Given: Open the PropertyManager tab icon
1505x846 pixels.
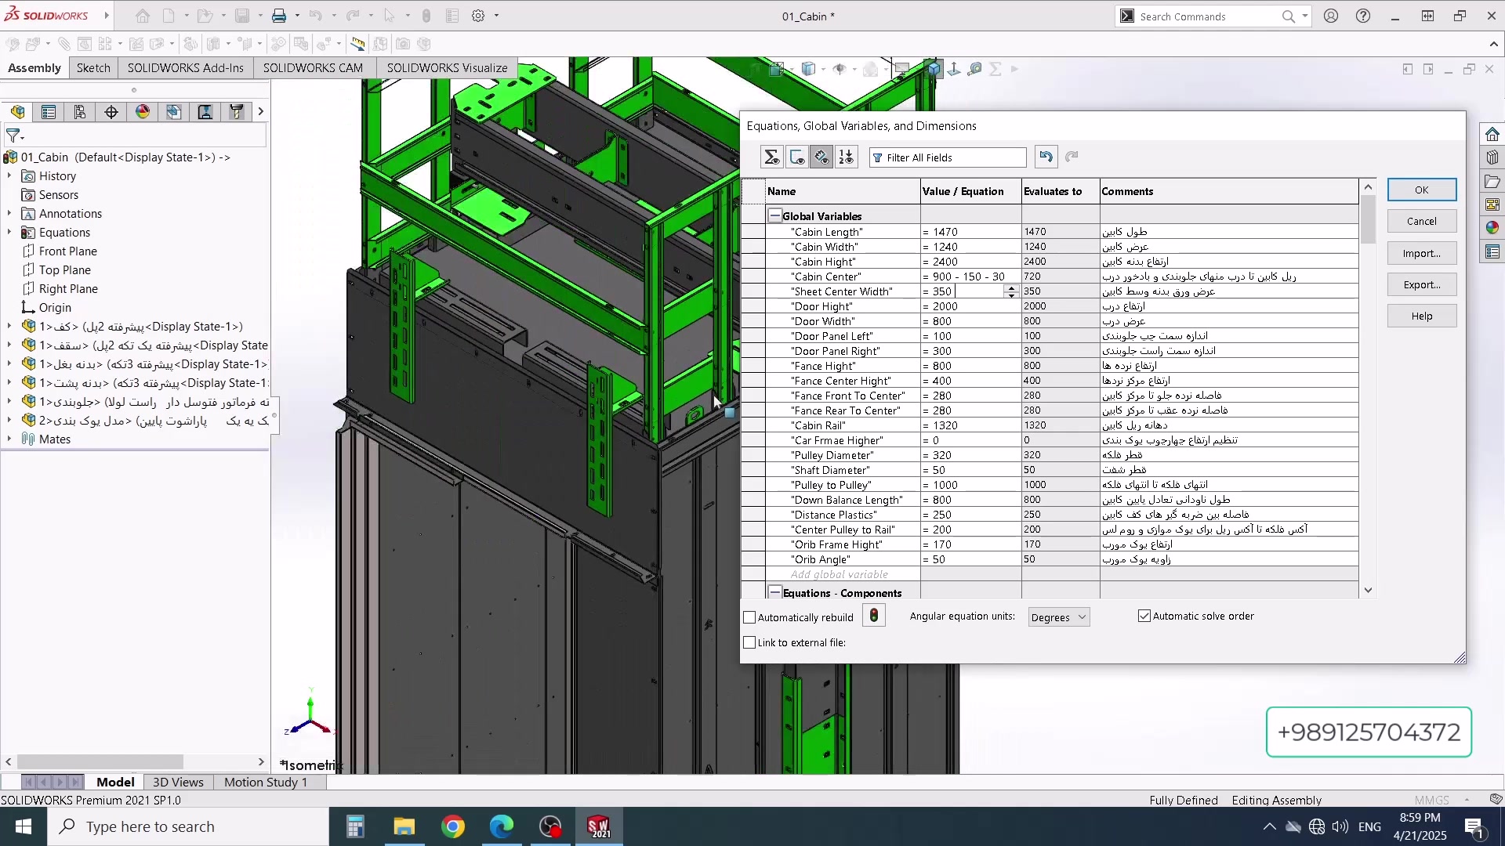Looking at the screenshot, I should [49, 112].
